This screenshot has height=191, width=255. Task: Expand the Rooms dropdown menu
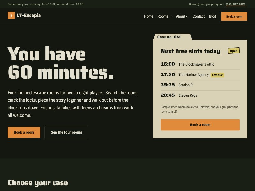click(x=164, y=16)
